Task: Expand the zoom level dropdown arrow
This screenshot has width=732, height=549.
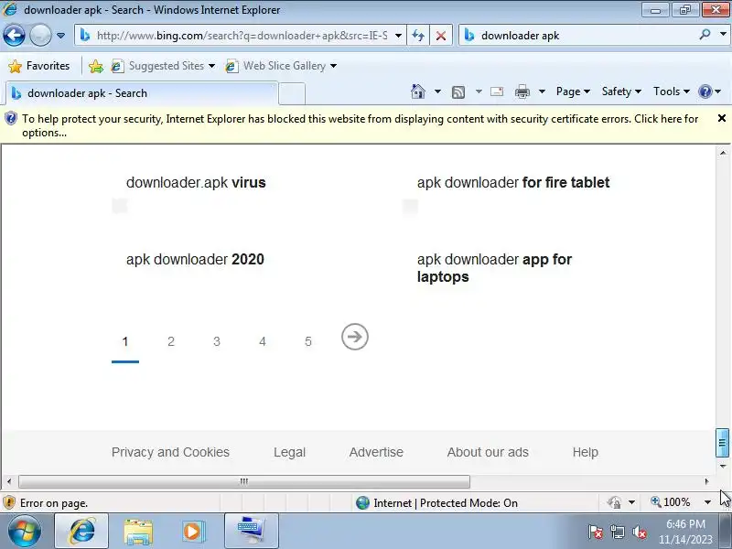Action: [707, 502]
